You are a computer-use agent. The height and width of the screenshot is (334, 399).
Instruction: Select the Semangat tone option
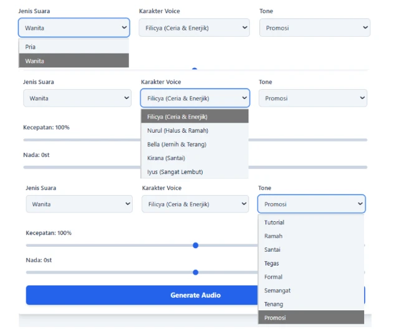coord(310,290)
